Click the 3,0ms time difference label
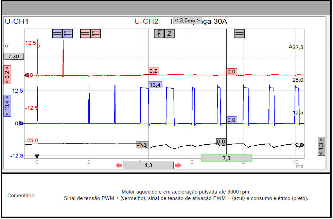333x219 pixels. 187,20
